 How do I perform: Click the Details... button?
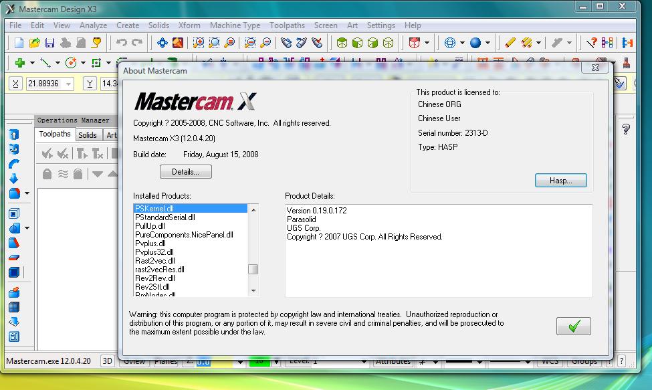click(185, 172)
